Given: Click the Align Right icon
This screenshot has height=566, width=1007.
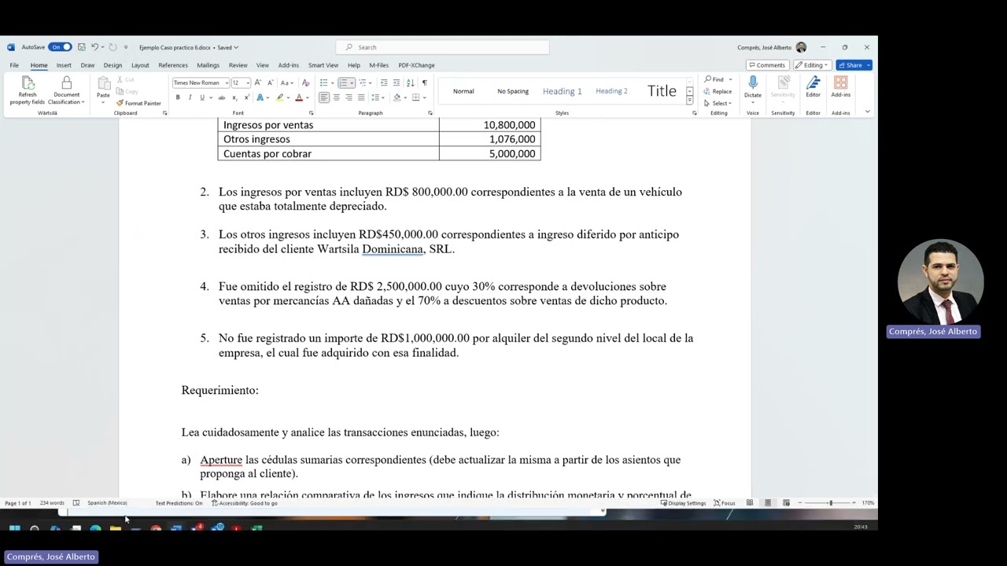Looking at the screenshot, I should [x=349, y=97].
